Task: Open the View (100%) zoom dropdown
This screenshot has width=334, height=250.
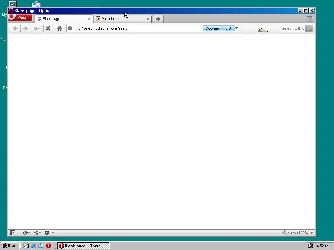Action: point(300,233)
